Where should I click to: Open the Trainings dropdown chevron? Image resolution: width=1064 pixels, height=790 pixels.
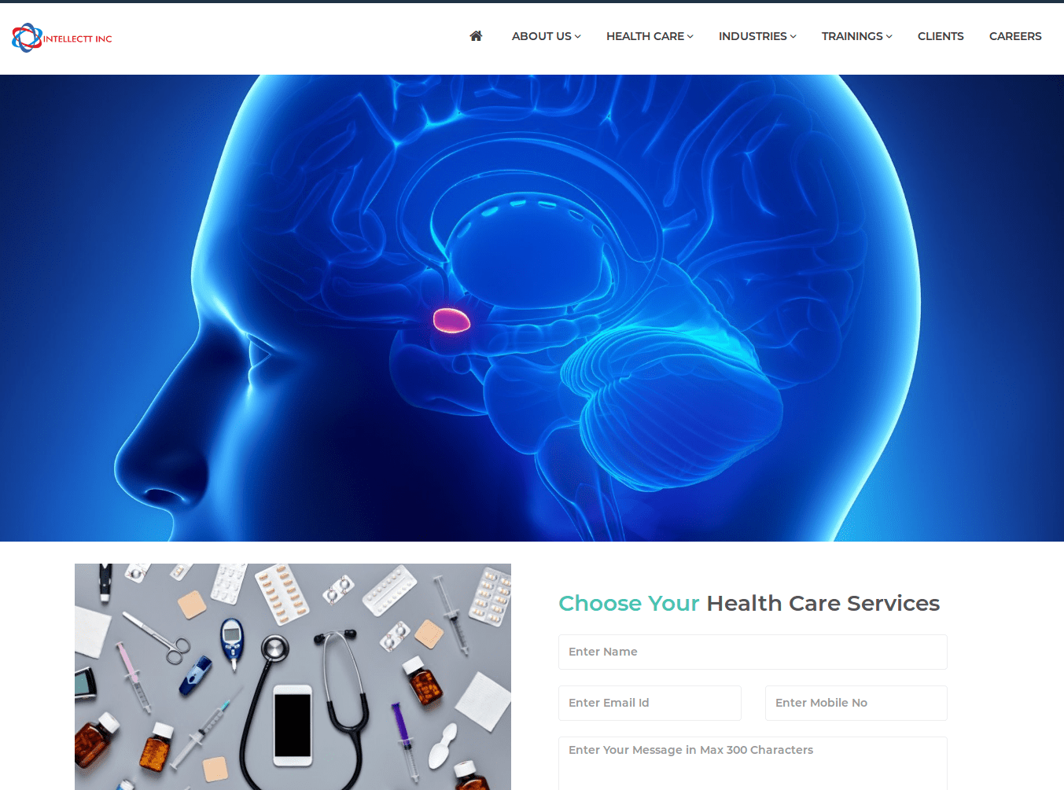pyautogui.click(x=889, y=37)
